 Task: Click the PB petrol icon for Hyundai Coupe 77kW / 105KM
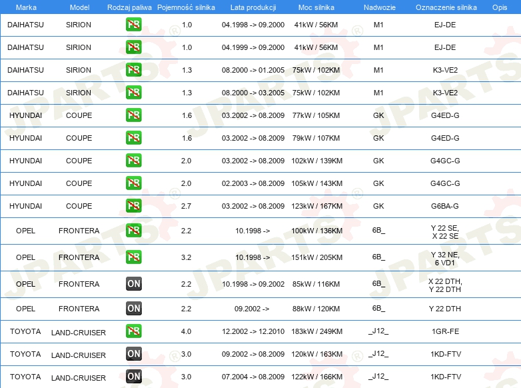coord(133,115)
